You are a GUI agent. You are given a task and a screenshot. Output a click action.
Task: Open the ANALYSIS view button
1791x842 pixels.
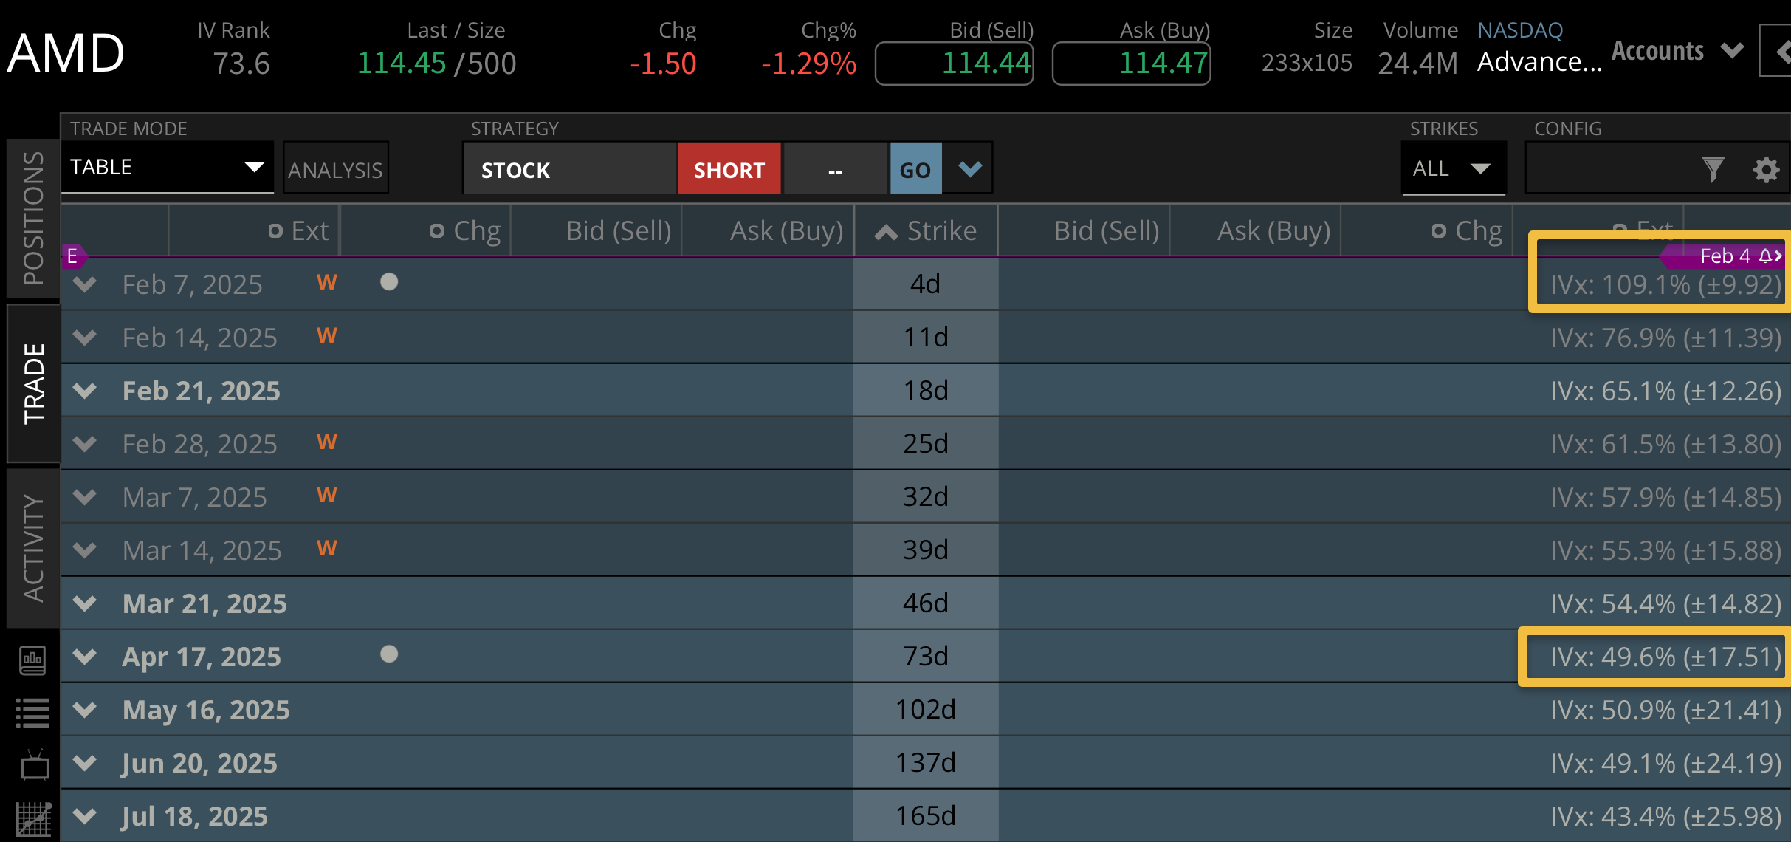[x=335, y=168]
